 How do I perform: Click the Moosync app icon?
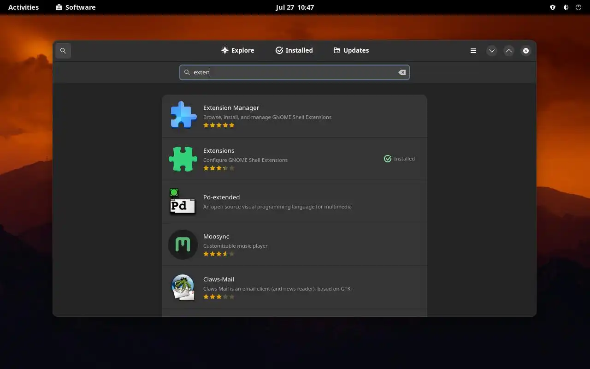tap(183, 244)
